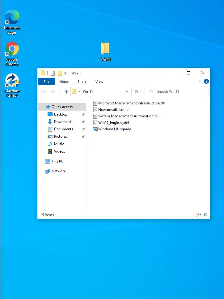Open the File menu
The image size is (224, 299).
46,82
